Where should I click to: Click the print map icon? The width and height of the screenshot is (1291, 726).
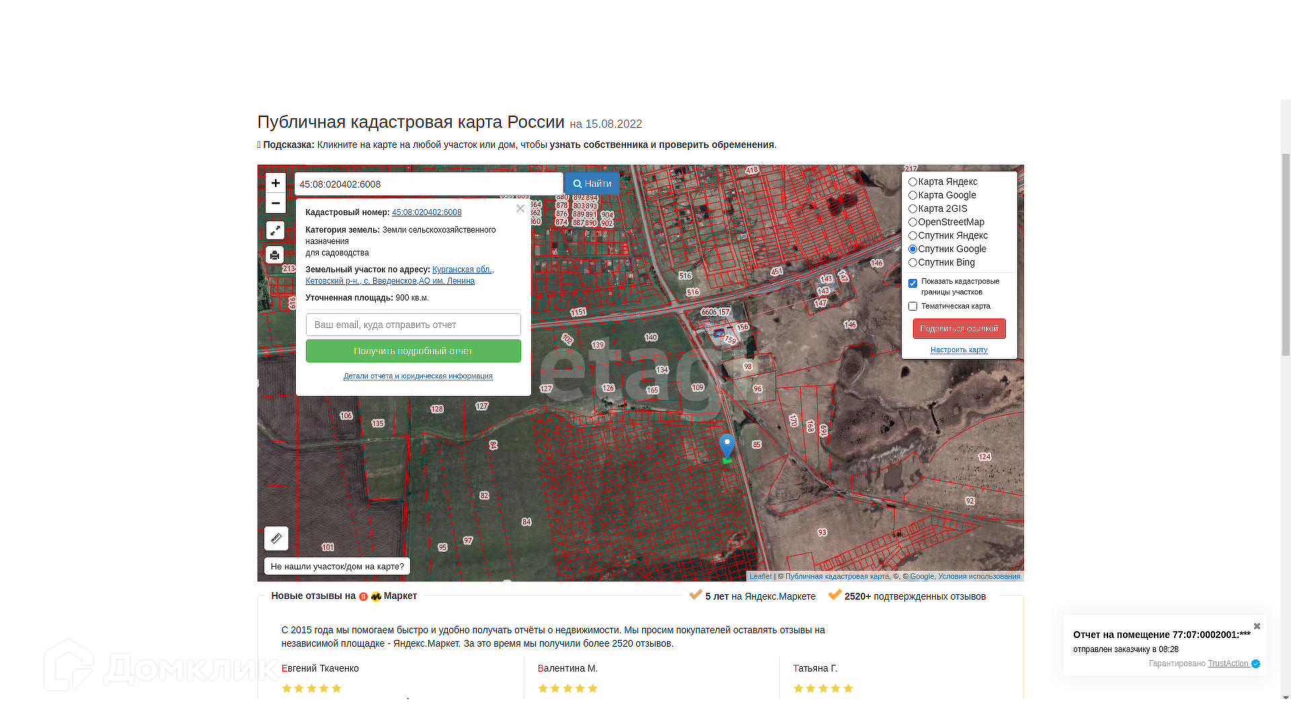pyautogui.click(x=274, y=255)
